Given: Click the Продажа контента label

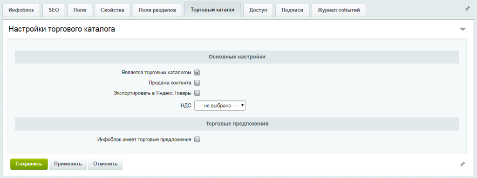Looking at the screenshot, I should 170,83.
